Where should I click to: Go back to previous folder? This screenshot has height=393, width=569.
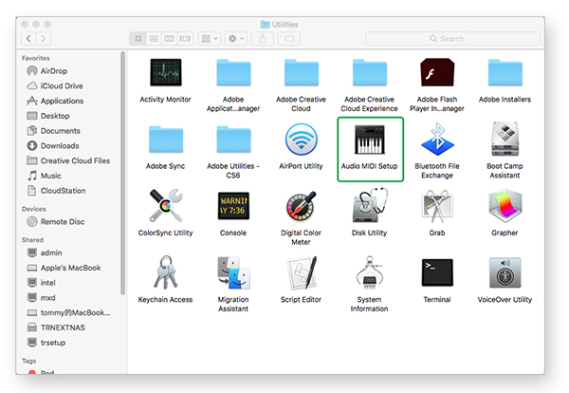click(x=28, y=39)
